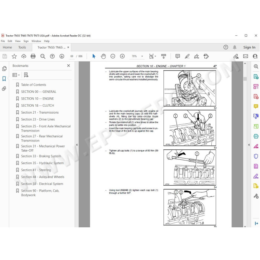
Task: Add file to starred with star icon
Action: pyautogui.click(x=14, y=56)
